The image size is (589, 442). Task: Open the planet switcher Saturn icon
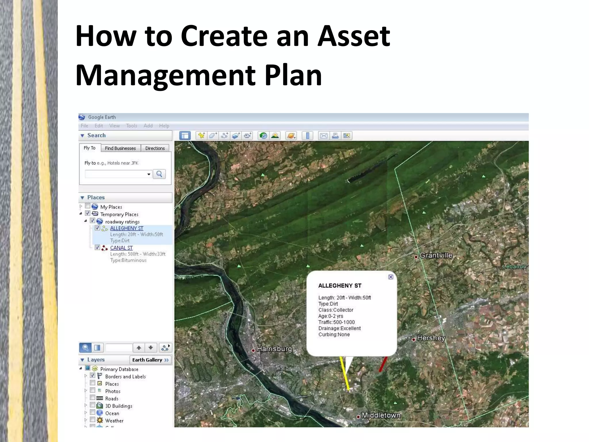tap(291, 136)
